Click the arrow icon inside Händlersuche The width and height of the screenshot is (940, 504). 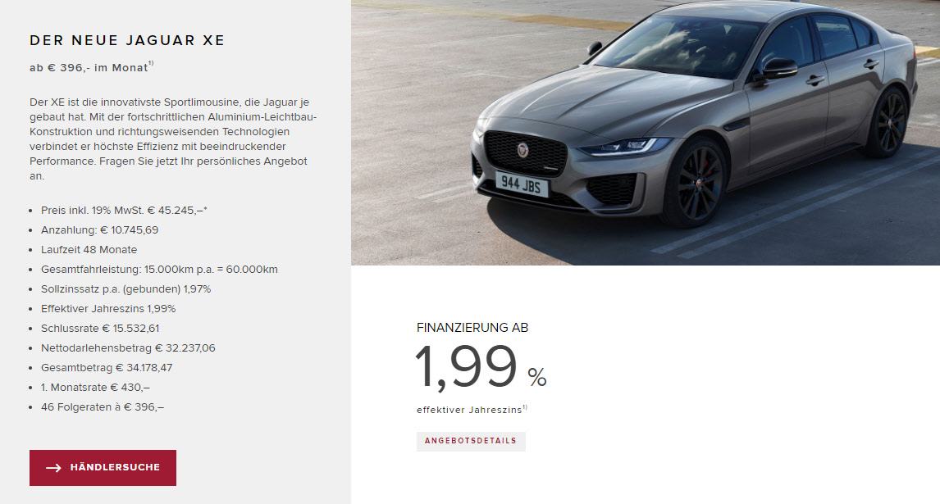pyautogui.click(x=54, y=468)
